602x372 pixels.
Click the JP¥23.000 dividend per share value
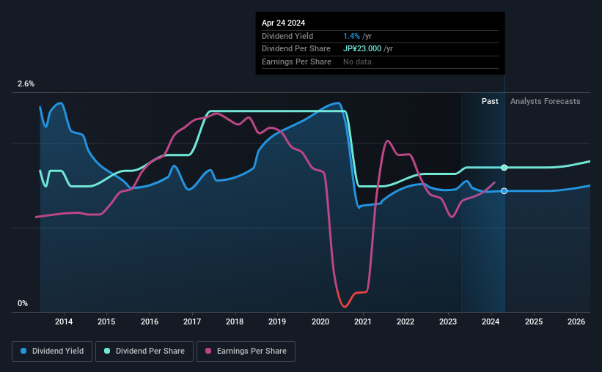tap(362, 49)
